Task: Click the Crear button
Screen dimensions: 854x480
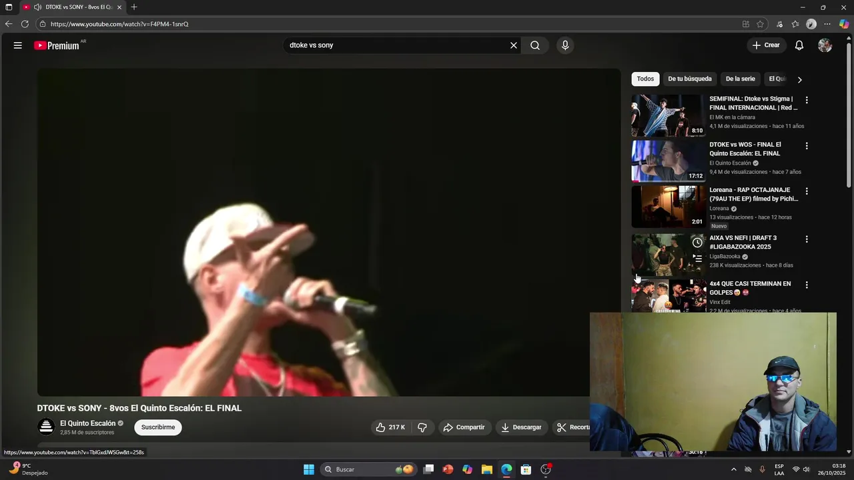Action: coord(765,45)
